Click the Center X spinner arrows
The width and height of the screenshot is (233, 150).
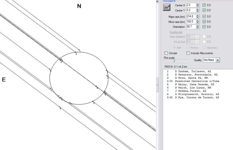click(x=198, y=5)
